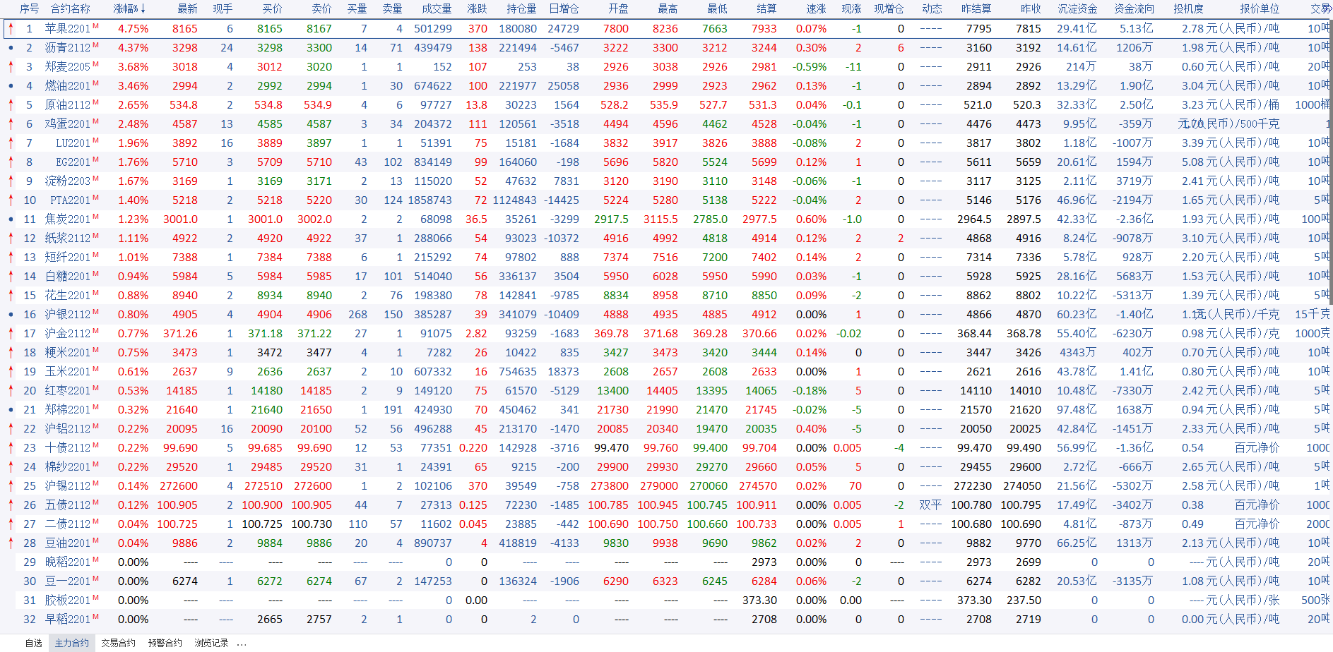Select contract 沪银2112

[68, 315]
